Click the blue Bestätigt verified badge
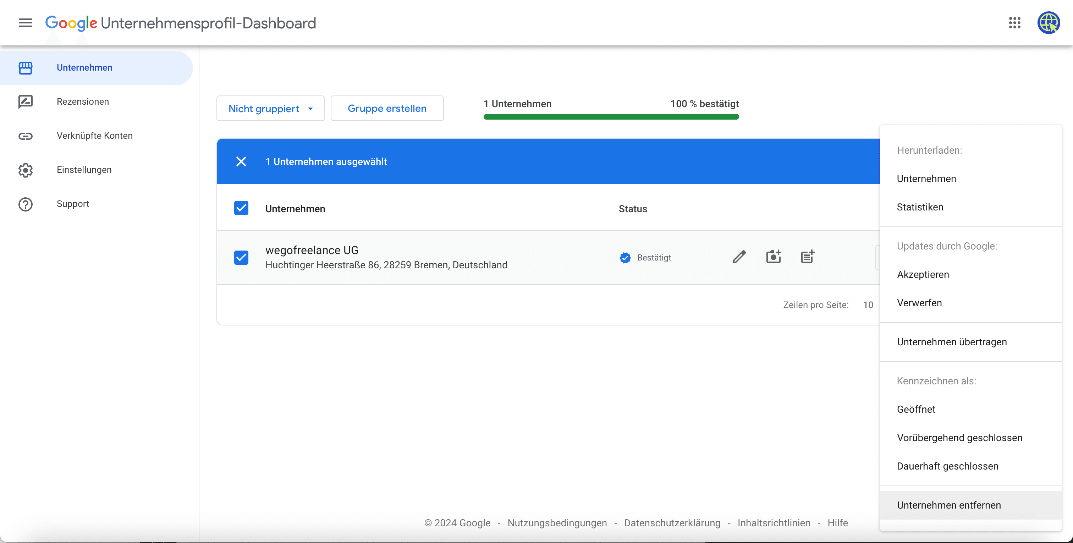The image size is (1073, 543). pyautogui.click(x=625, y=258)
